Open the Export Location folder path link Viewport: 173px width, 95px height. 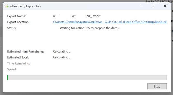110,22
